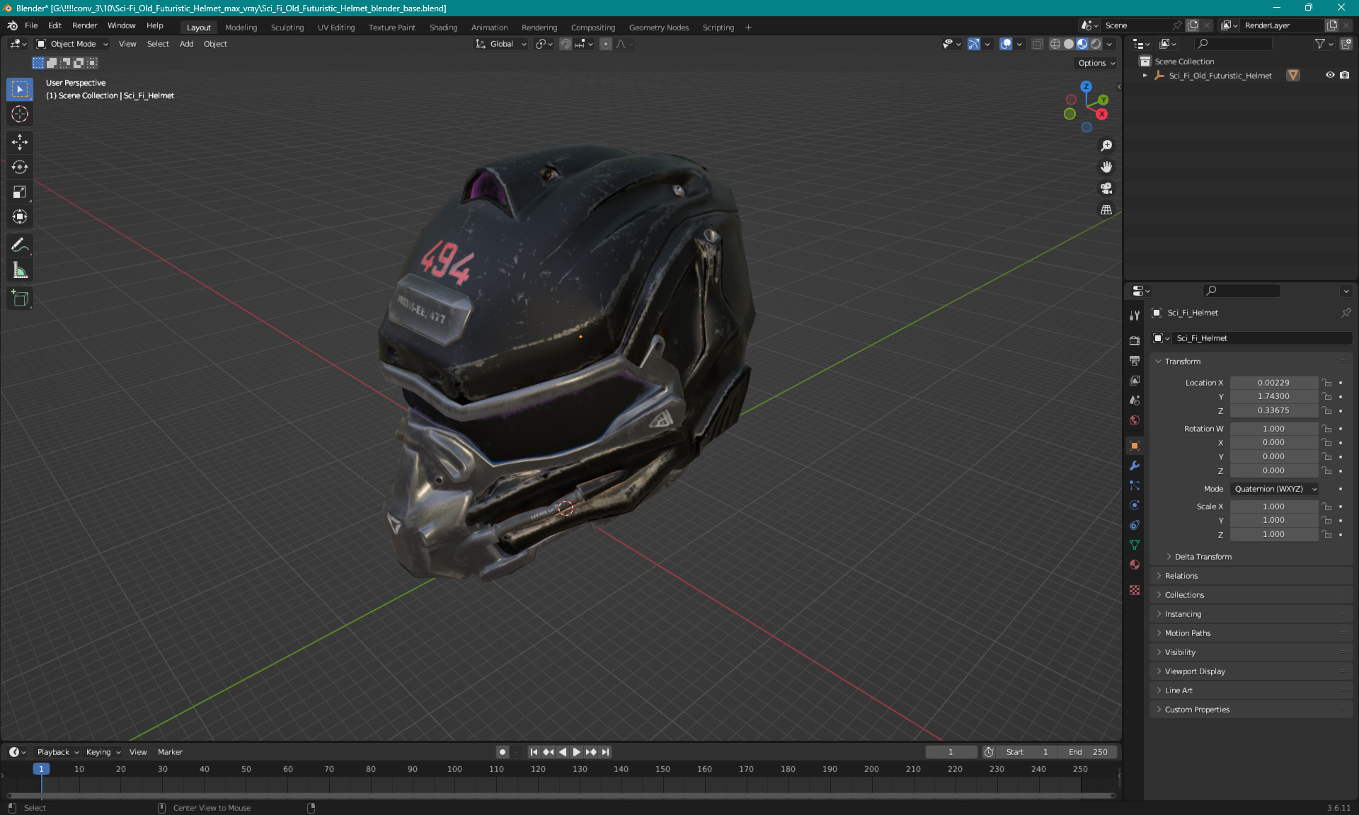Select the Add Cube tool
1359x815 pixels.
click(20, 299)
